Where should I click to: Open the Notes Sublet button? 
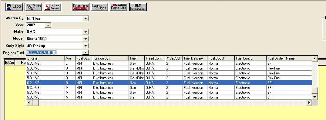click(x=52, y=7)
